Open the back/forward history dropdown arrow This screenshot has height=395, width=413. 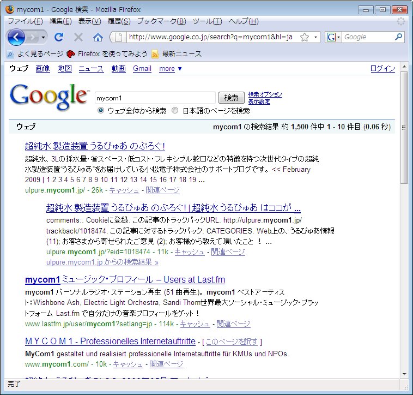point(44,37)
